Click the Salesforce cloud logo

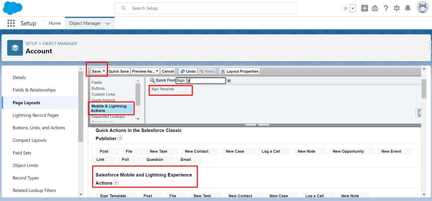pyautogui.click(x=13, y=8)
